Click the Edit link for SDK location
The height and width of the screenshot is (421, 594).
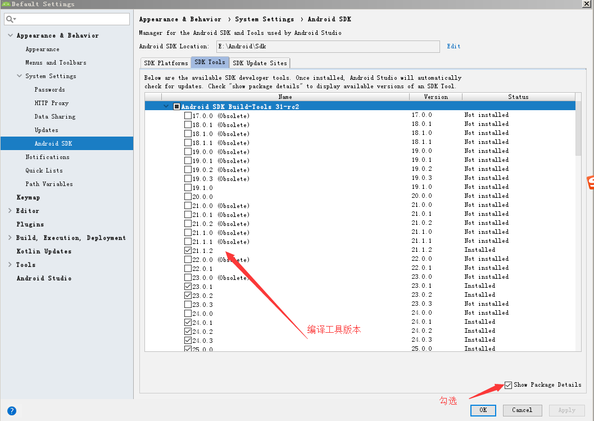pos(454,46)
